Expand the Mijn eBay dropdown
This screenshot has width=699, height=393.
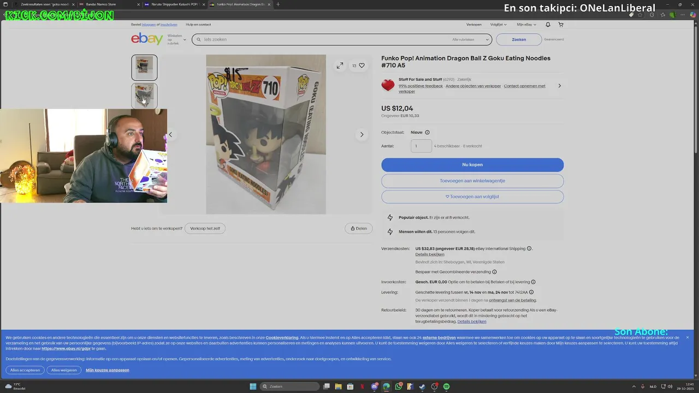pos(526,25)
